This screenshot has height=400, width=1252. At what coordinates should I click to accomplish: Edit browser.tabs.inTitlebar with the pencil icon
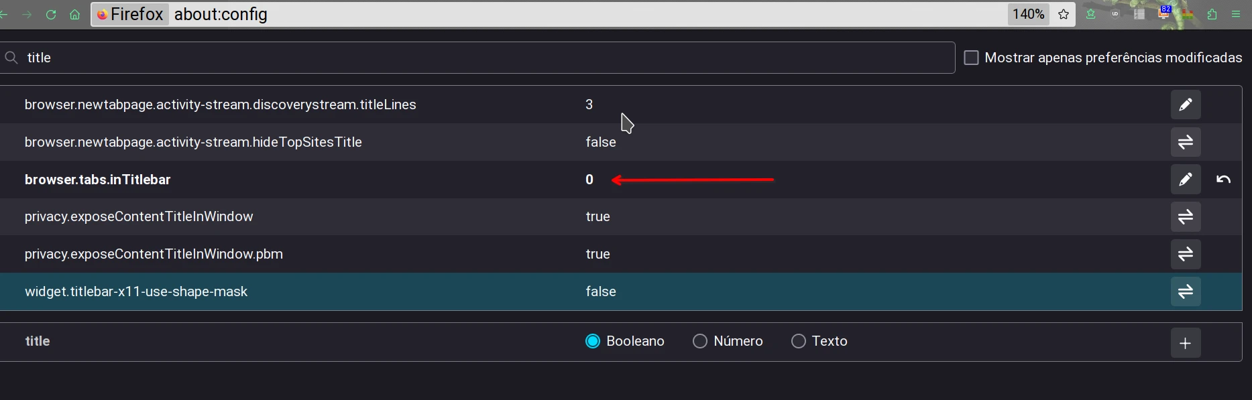pyautogui.click(x=1186, y=180)
